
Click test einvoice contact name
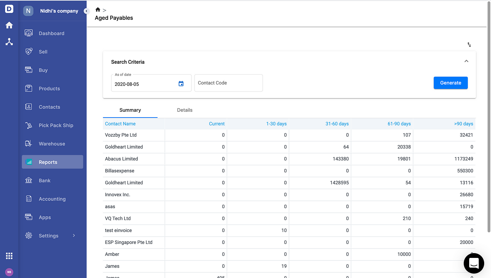click(118, 230)
